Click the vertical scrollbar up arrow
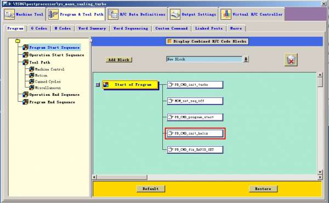Viewport: 329px width, 203px height. coord(320,75)
